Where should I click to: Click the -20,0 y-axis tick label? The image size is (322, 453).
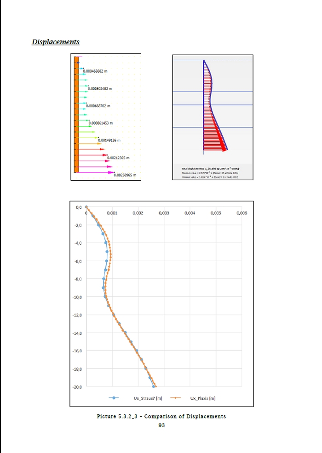76,387
